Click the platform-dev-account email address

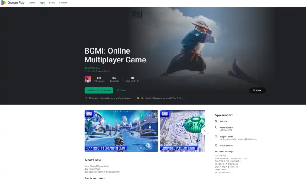(x=231, y=158)
